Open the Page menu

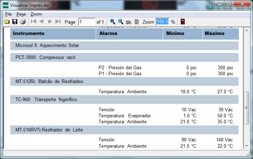(x=21, y=14)
